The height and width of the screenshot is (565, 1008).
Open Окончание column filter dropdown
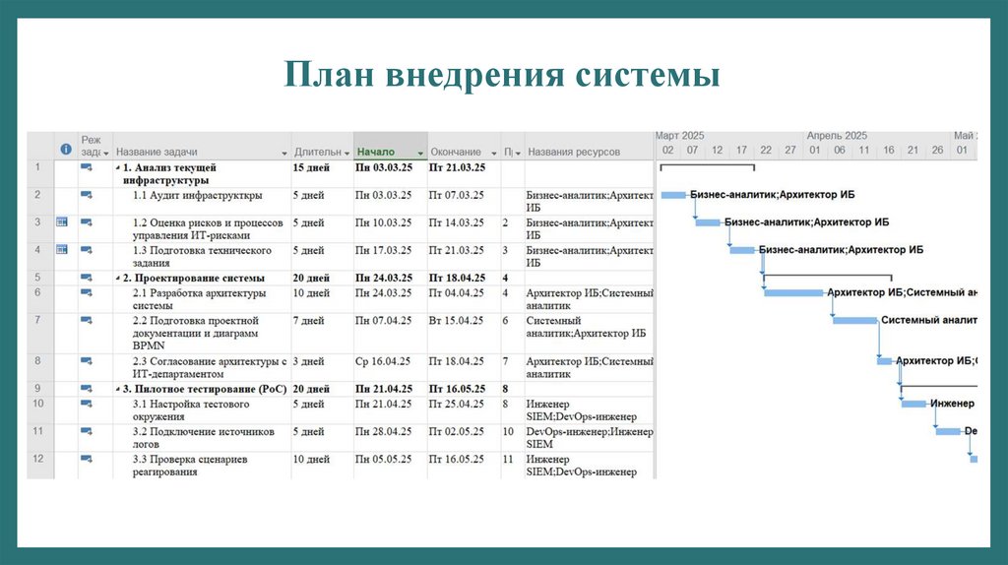pyautogui.click(x=494, y=153)
